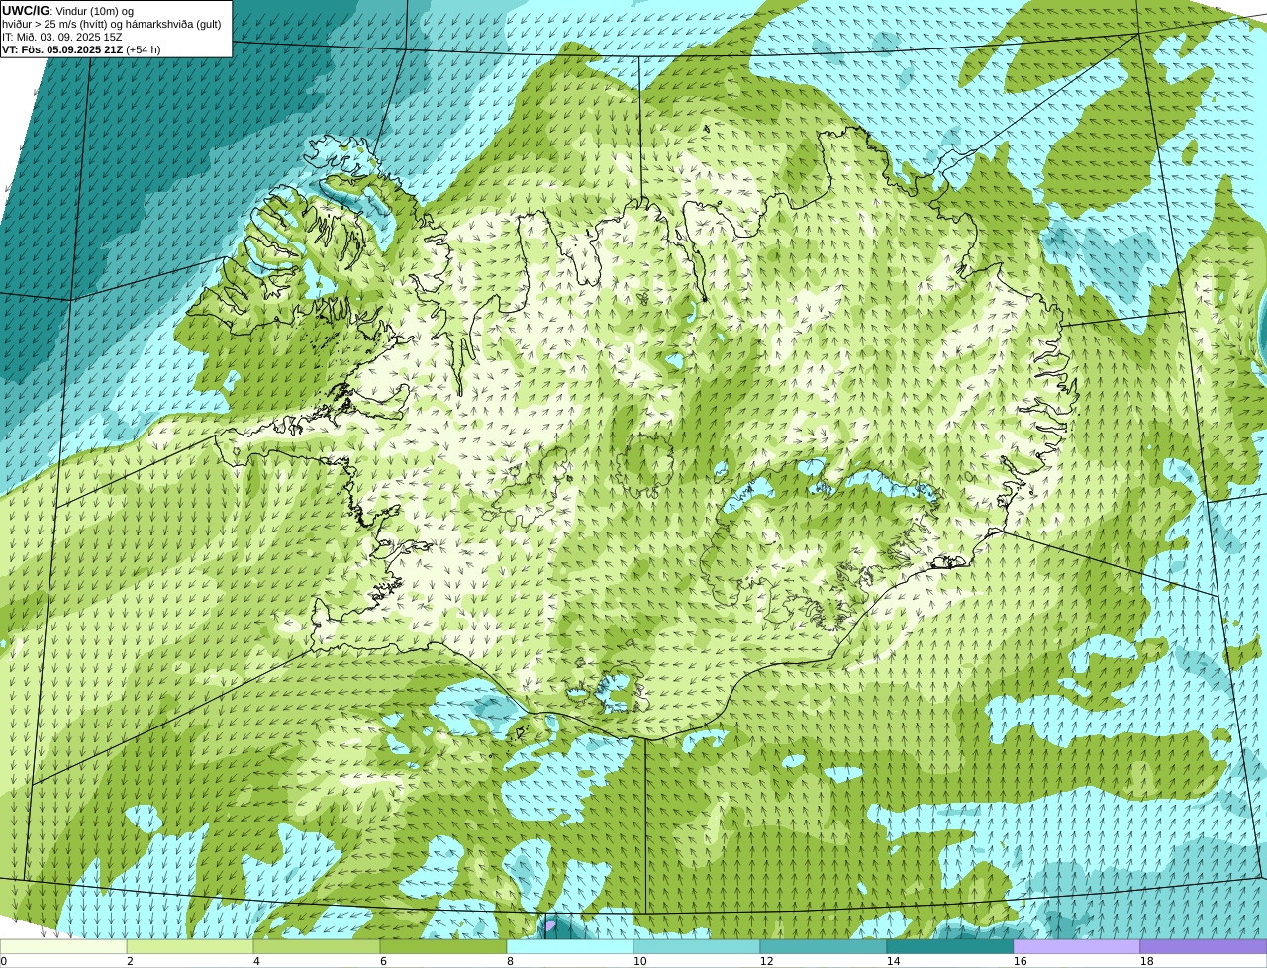Click the legend tick label '10'
The width and height of the screenshot is (1267, 968).
coord(639,961)
